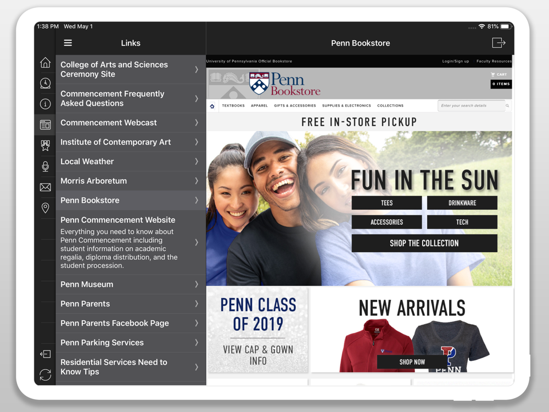The width and height of the screenshot is (549, 412).
Task: Tap the microphone icon in sidebar
Action: tap(45, 166)
